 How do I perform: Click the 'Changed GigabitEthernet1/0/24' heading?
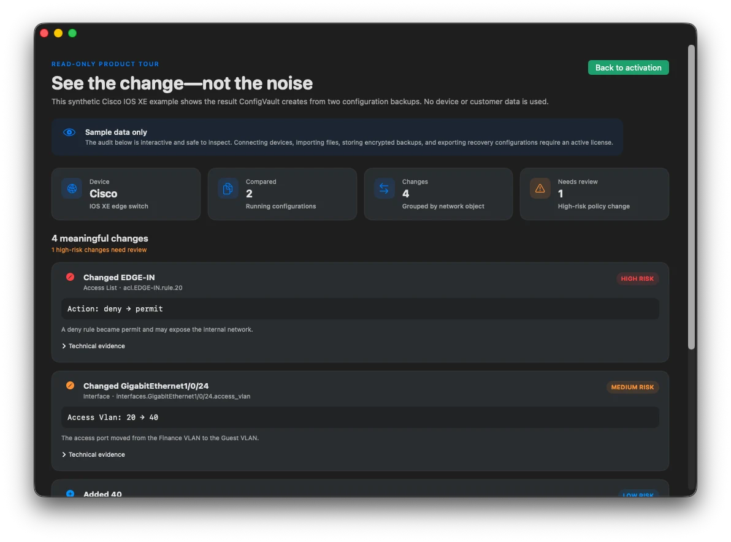pos(146,386)
